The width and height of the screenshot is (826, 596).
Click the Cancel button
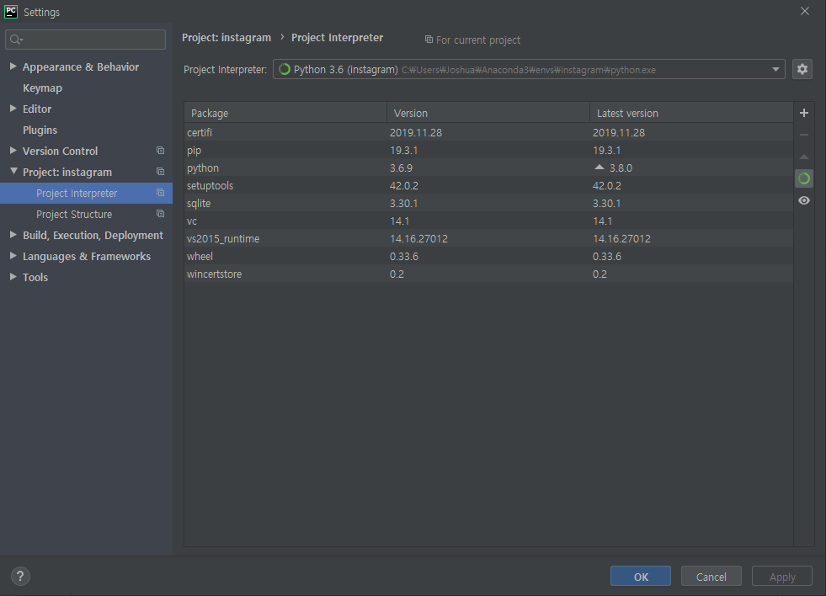coord(711,577)
